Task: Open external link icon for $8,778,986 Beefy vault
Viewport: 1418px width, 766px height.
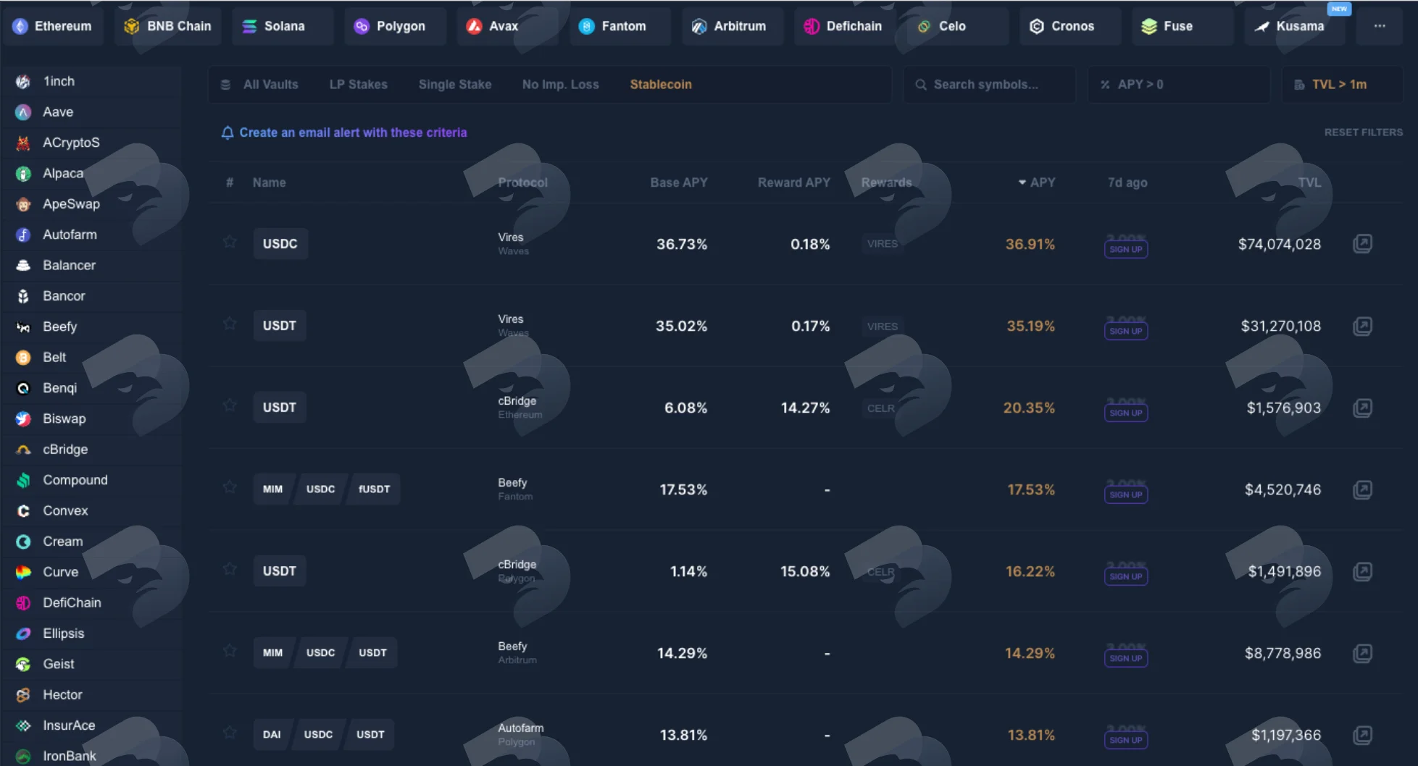Action: click(1362, 653)
